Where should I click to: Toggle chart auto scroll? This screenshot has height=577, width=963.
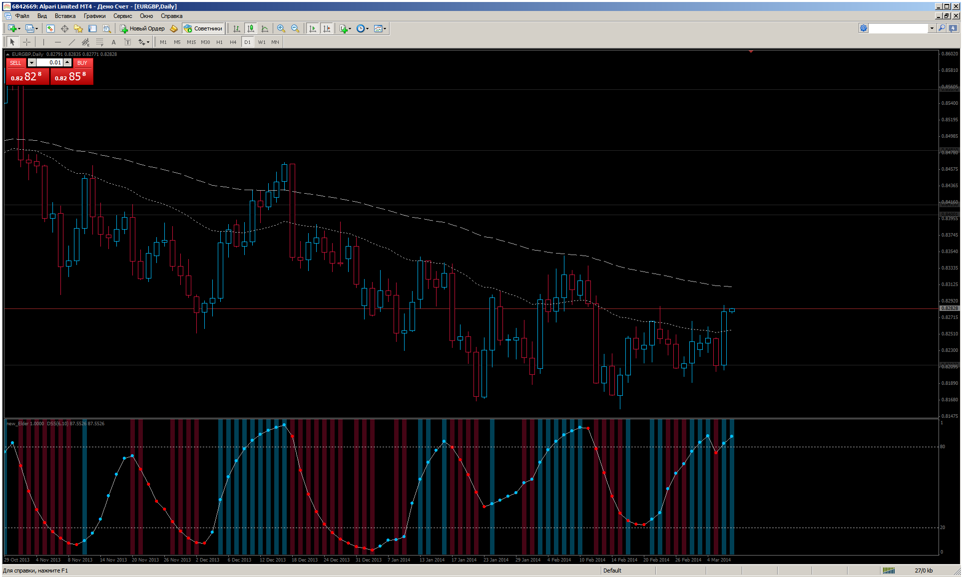coord(313,28)
